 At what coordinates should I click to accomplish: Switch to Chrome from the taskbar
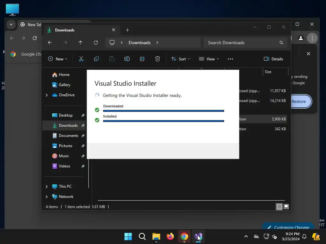[x=184, y=236]
